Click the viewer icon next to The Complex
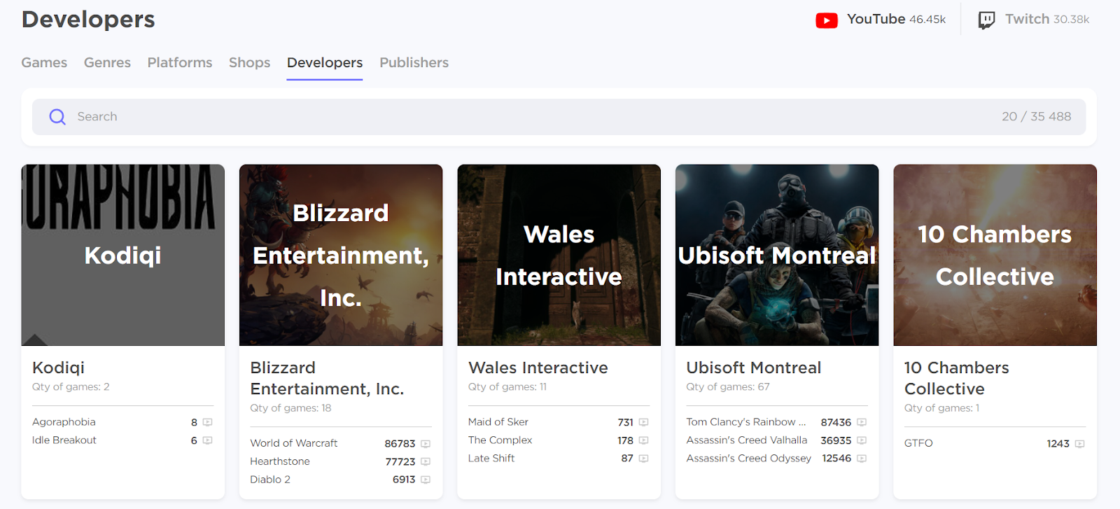 (643, 440)
